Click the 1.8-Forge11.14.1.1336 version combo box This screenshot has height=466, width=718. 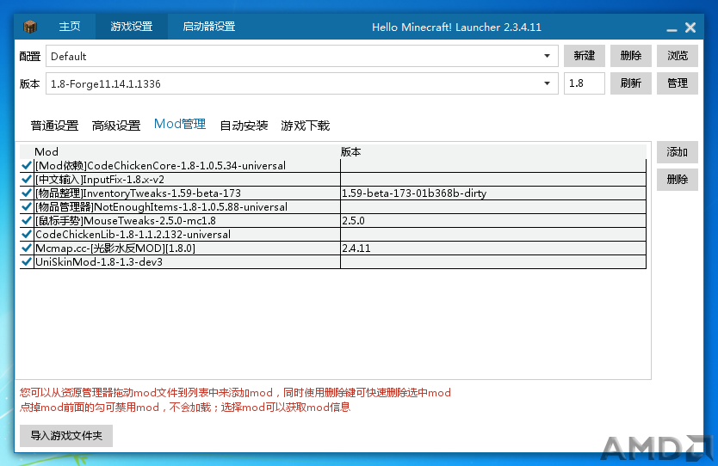(302, 83)
